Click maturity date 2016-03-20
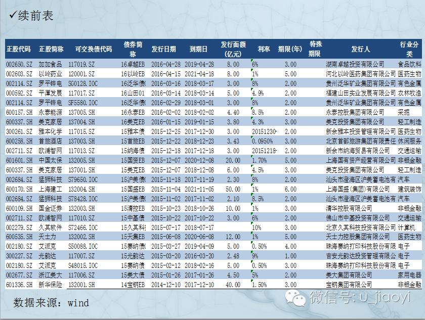The height and width of the screenshot is (320, 425). tap(199, 256)
